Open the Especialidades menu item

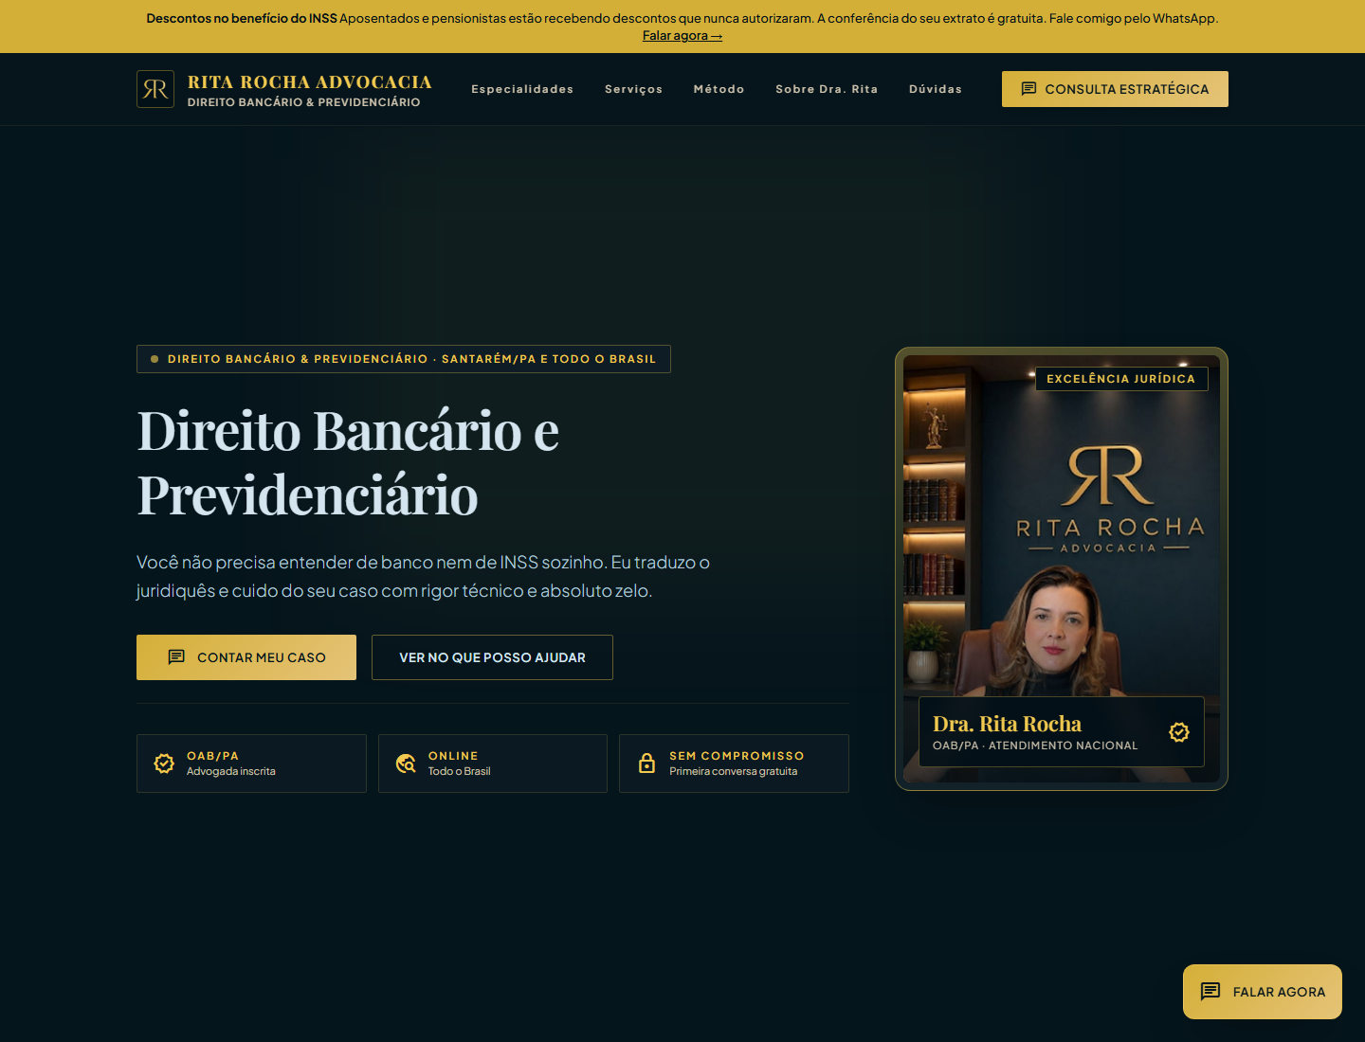522,89
